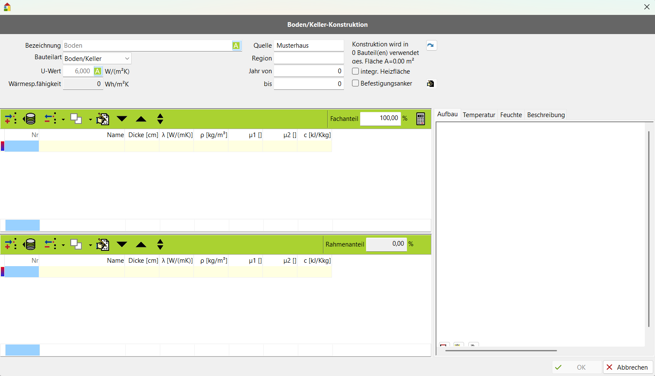Click the Rahmenanteil 0,00 percent field

(x=387, y=244)
